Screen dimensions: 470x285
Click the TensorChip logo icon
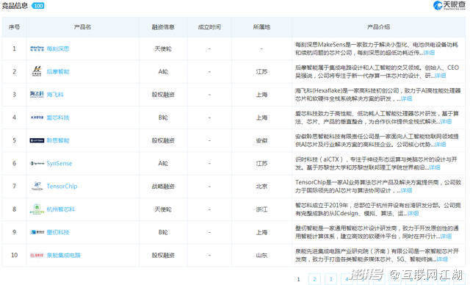tap(37, 186)
